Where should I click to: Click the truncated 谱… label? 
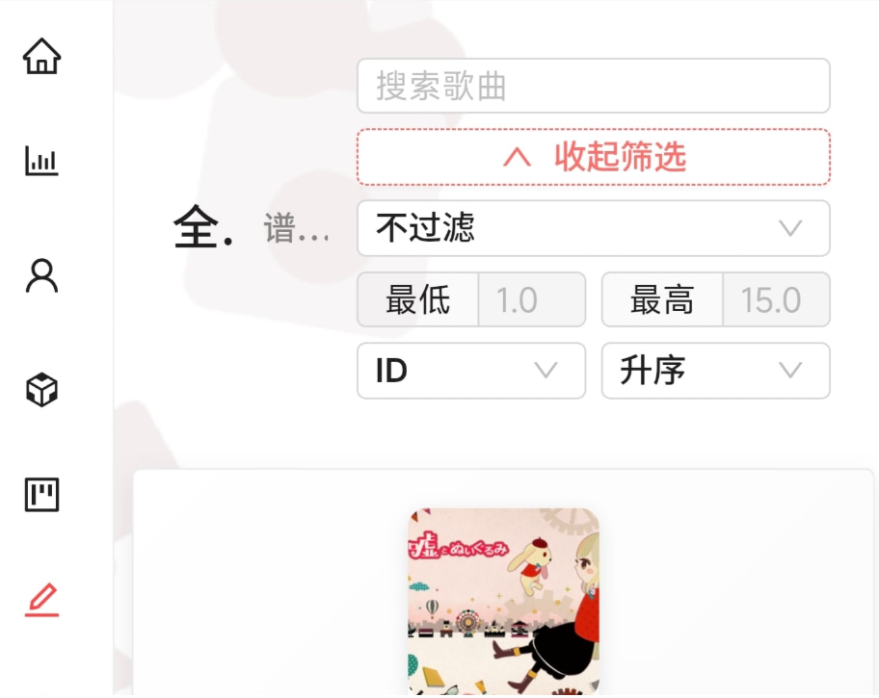[x=296, y=228]
